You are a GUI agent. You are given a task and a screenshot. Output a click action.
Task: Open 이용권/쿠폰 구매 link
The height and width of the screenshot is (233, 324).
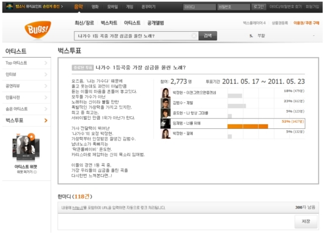click(306, 23)
